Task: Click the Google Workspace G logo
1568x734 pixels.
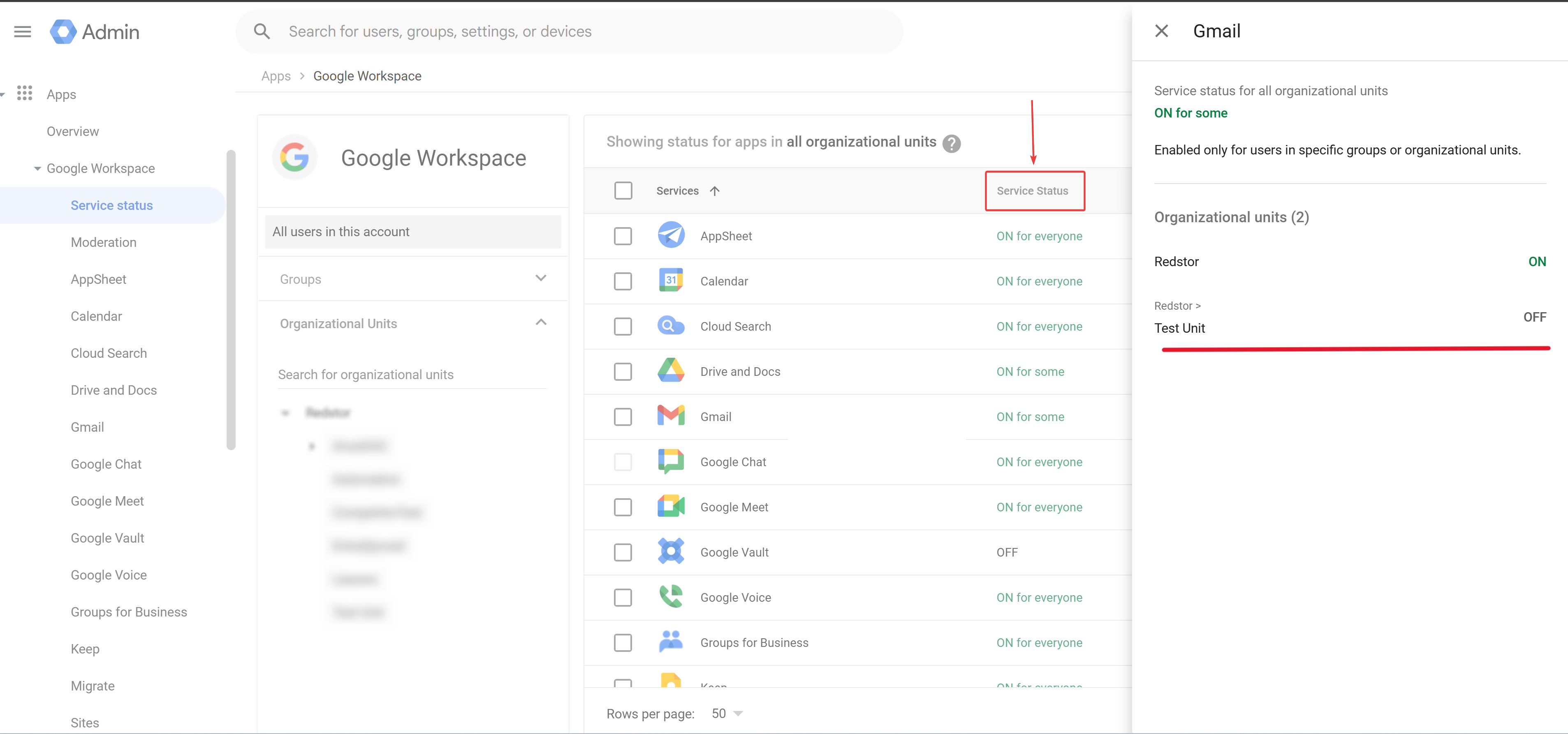Action: [294, 157]
